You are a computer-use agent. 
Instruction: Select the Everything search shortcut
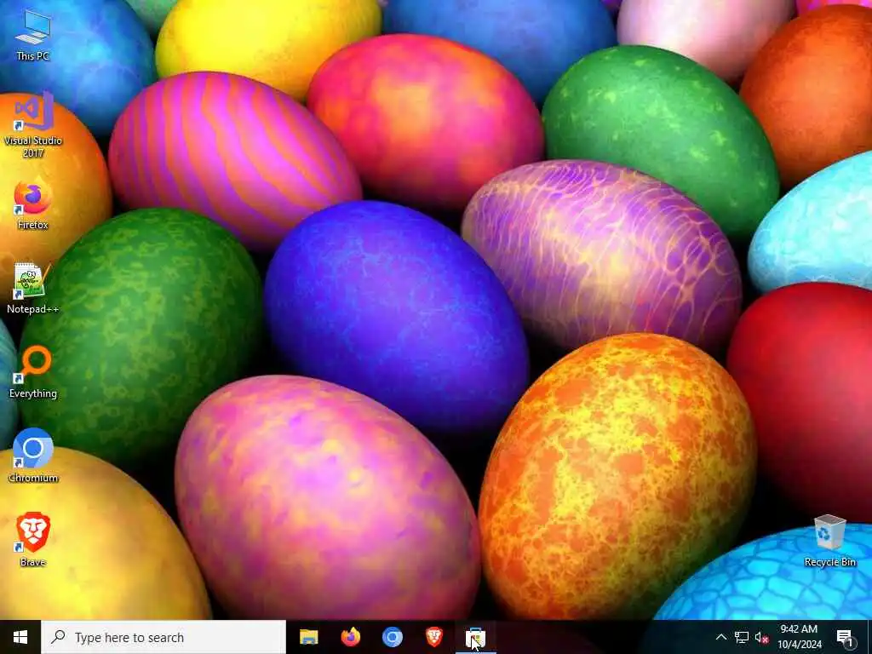click(33, 373)
